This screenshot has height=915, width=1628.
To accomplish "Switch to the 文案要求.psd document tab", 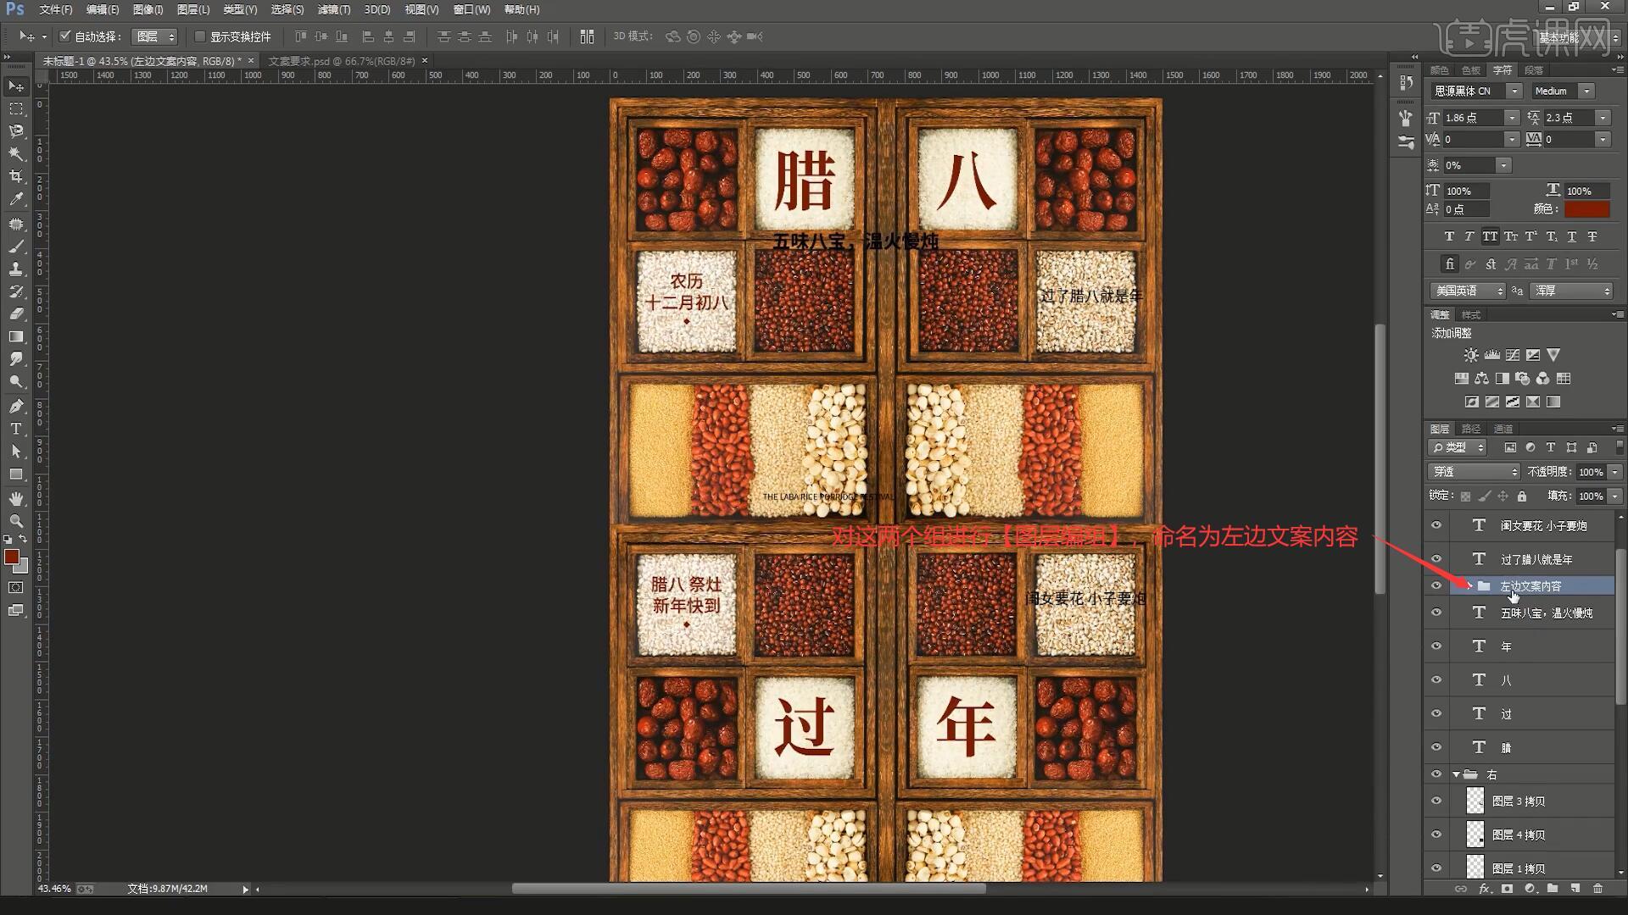I will point(342,61).
